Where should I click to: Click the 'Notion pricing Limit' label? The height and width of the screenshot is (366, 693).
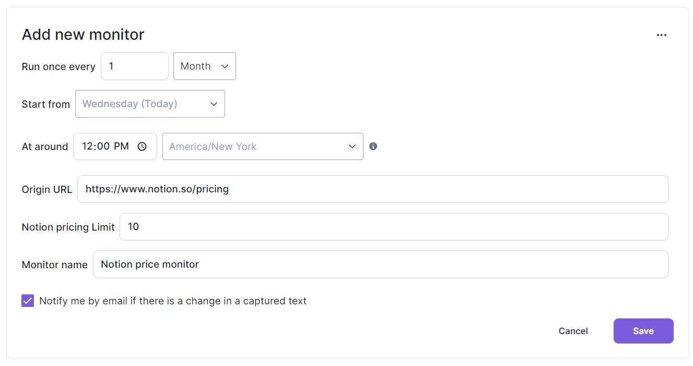click(68, 227)
